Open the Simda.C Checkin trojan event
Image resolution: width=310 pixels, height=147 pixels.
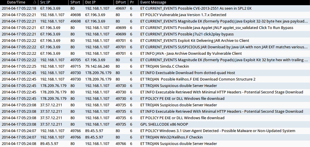[x=165, y=66]
